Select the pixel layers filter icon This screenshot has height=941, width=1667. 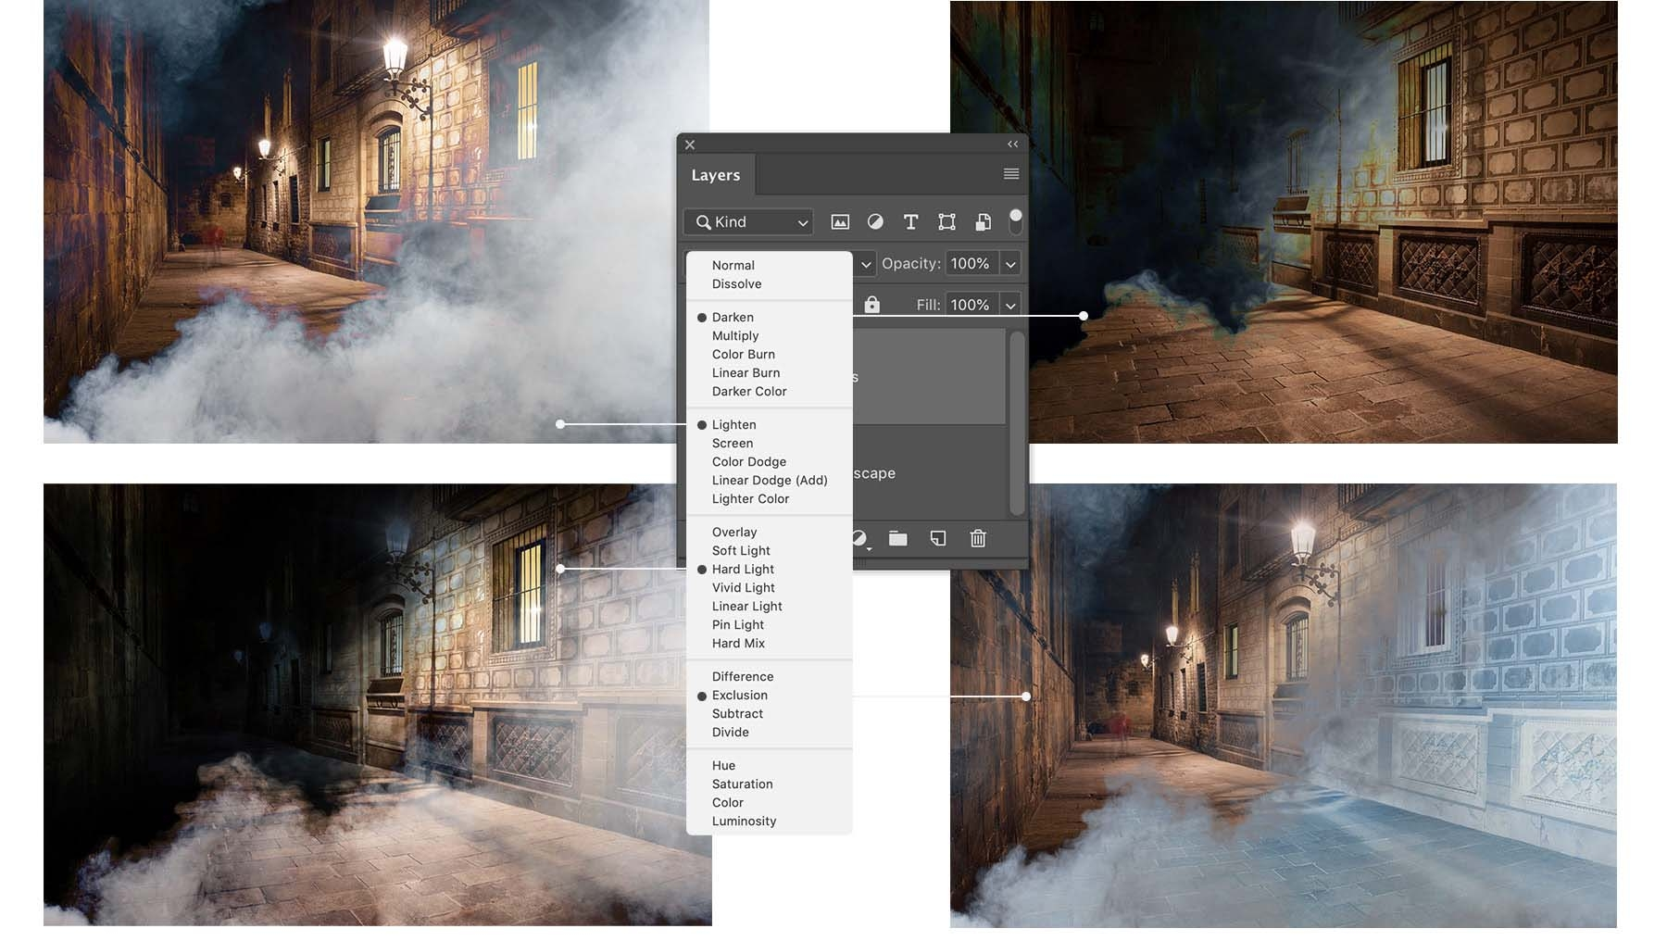coord(840,222)
